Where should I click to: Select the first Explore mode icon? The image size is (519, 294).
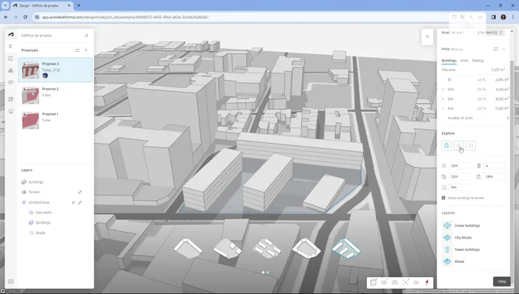point(446,145)
